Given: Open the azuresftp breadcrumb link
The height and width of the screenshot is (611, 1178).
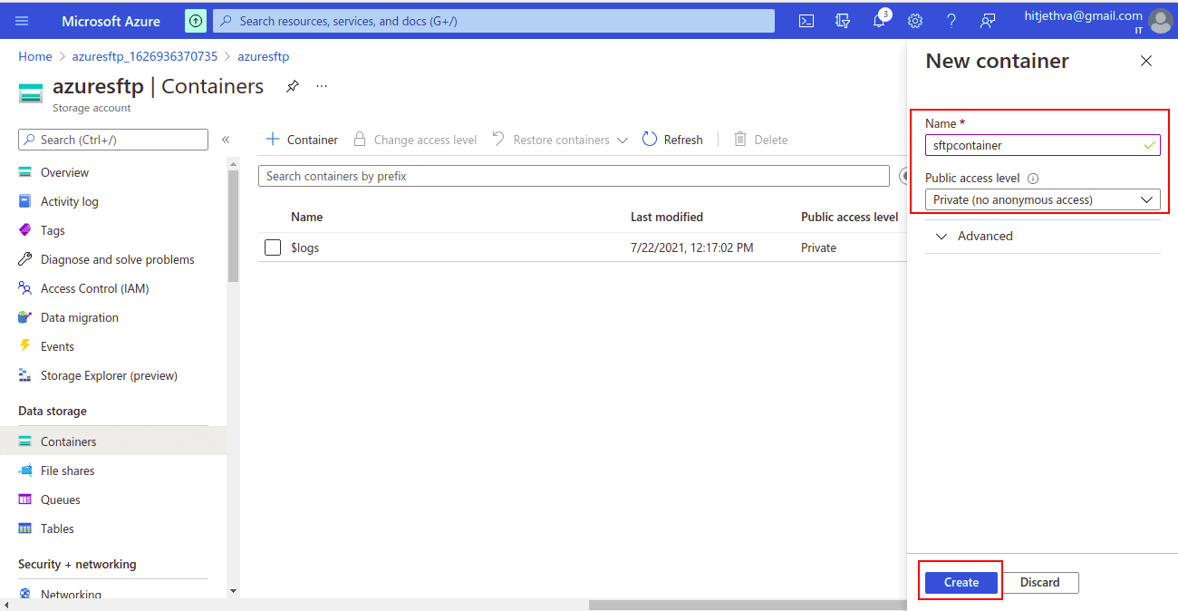Looking at the screenshot, I should pyautogui.click(x=264, y=56).
